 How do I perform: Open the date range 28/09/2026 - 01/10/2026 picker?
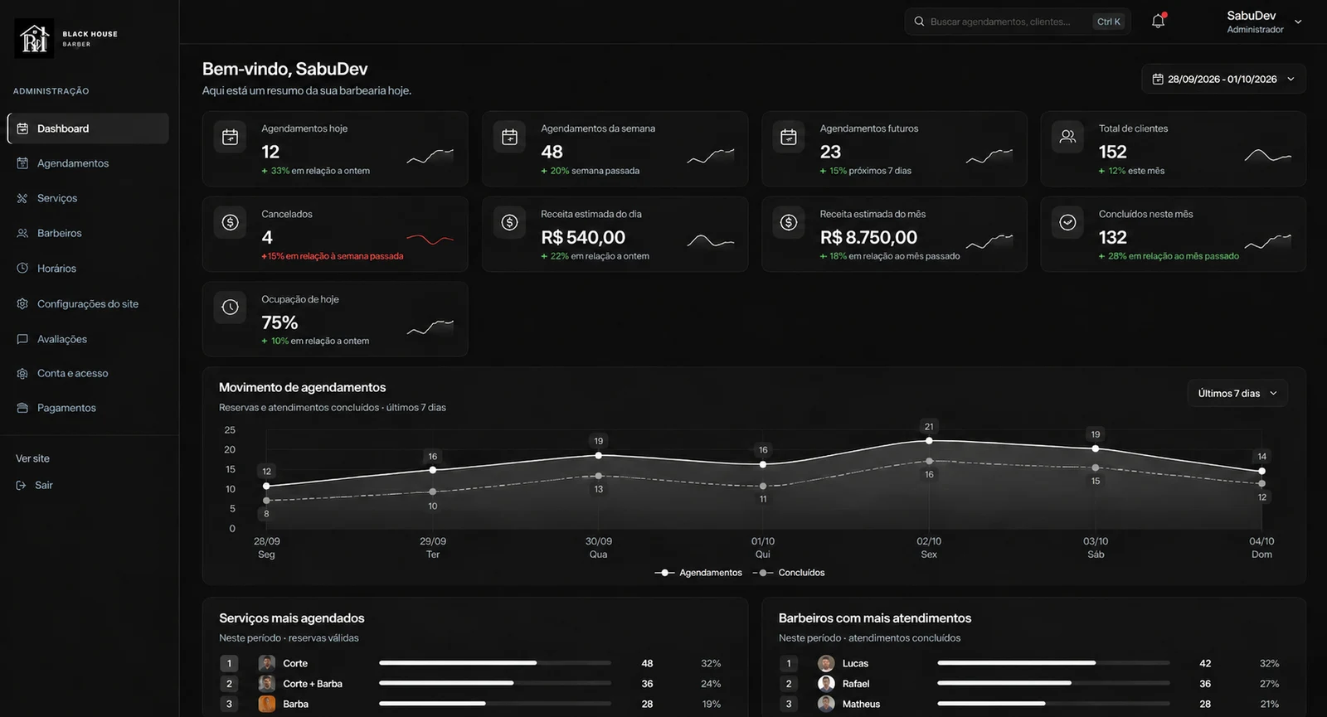point(1223,79)
